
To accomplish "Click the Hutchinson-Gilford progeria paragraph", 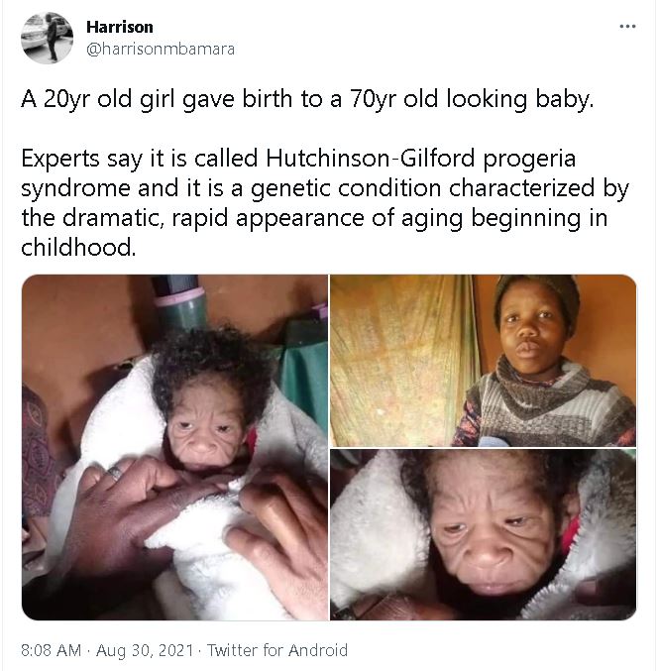I will pyautogui.click(x=325, y=202).
